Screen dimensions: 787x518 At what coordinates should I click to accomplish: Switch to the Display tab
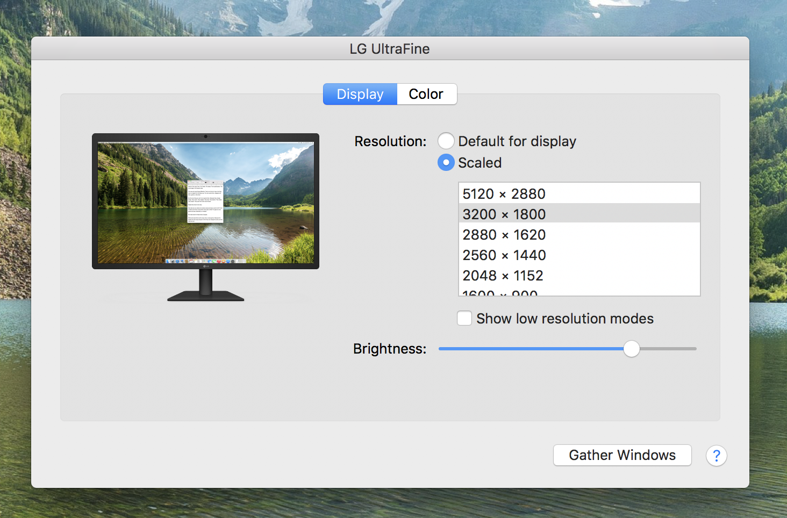[x=360, y=94]
